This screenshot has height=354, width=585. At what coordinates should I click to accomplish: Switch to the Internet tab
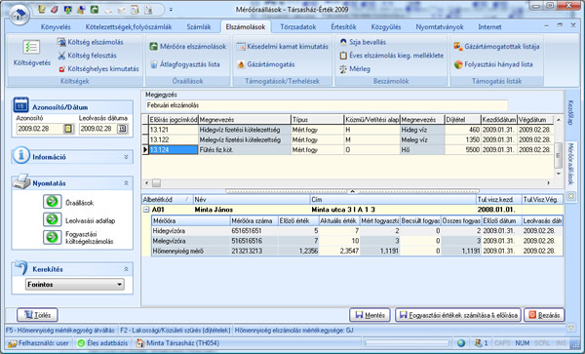point(489,27)
